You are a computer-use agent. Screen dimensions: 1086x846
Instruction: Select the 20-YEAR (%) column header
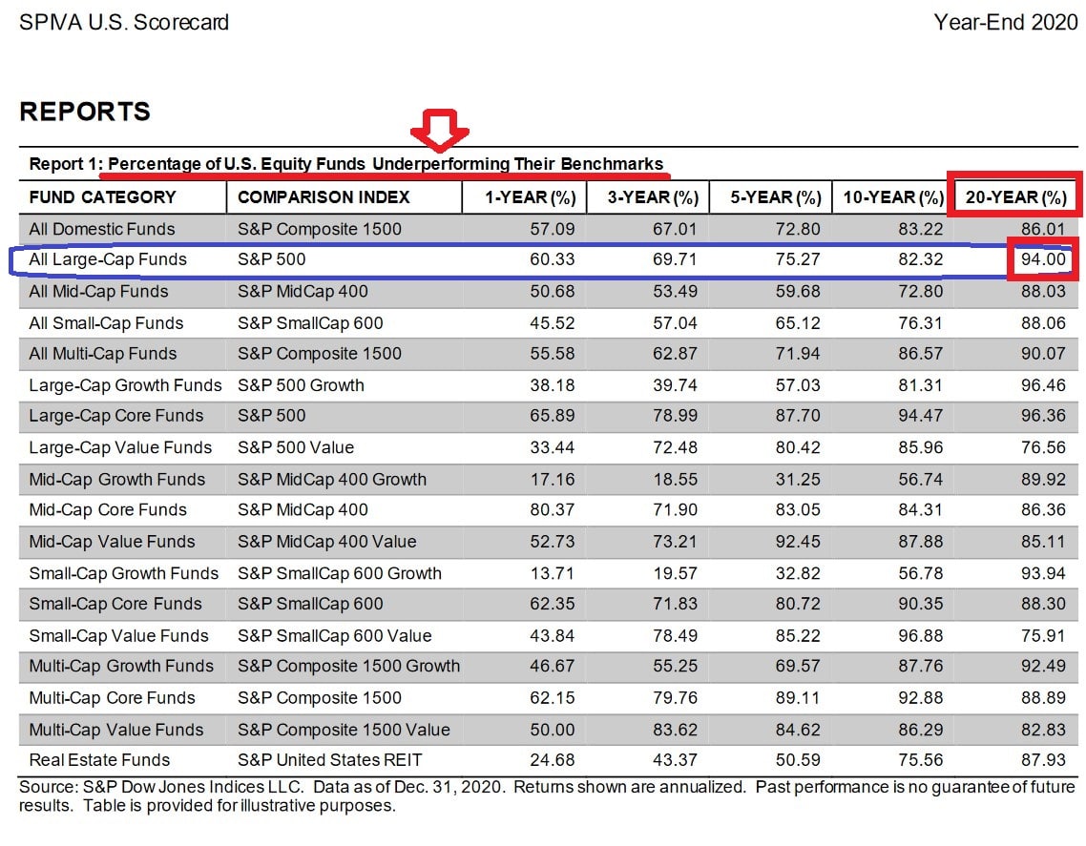pos(1013,197)
